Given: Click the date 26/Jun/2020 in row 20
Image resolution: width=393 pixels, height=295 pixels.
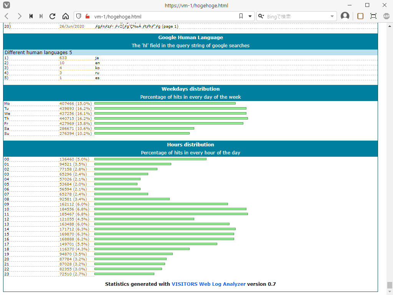Looking at the screenshot, I should click(x=72, y=27).
